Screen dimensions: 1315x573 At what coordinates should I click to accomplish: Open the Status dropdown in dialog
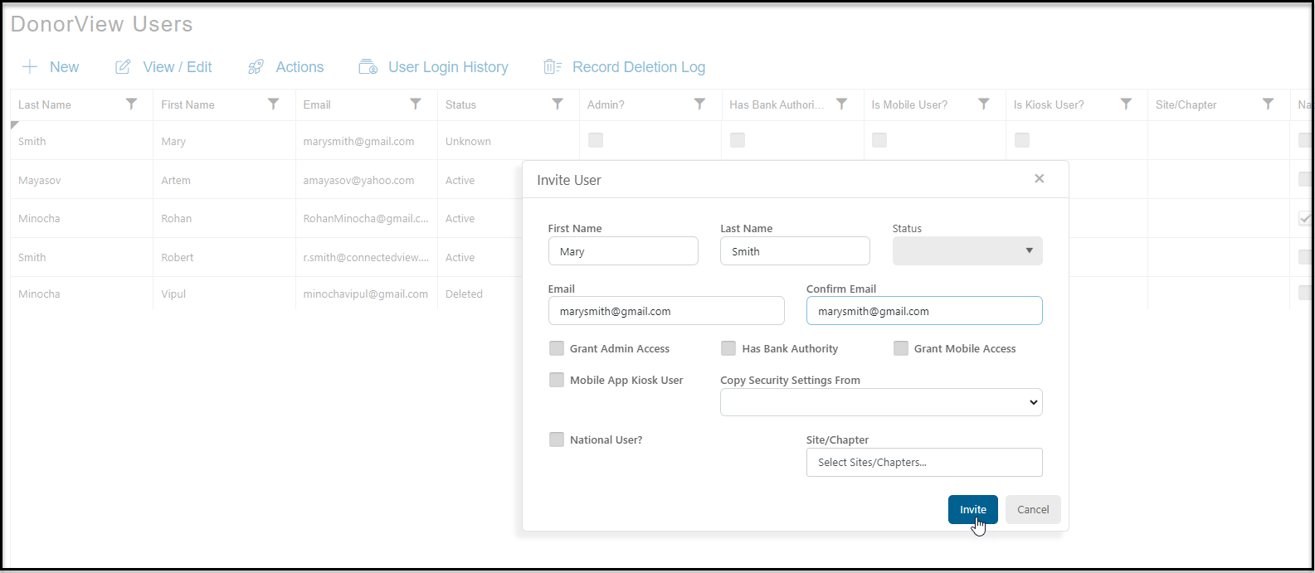point(967,251)
